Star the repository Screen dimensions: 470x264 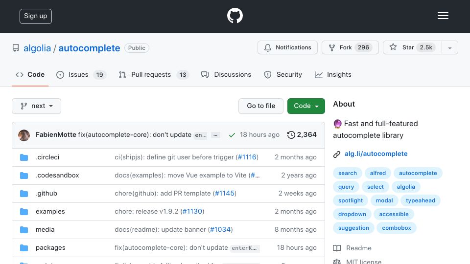coord(412,47)
